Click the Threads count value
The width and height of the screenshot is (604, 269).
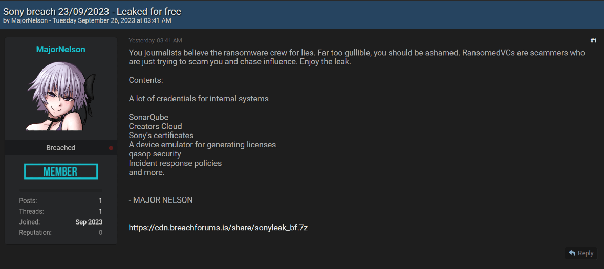[100, 211]
